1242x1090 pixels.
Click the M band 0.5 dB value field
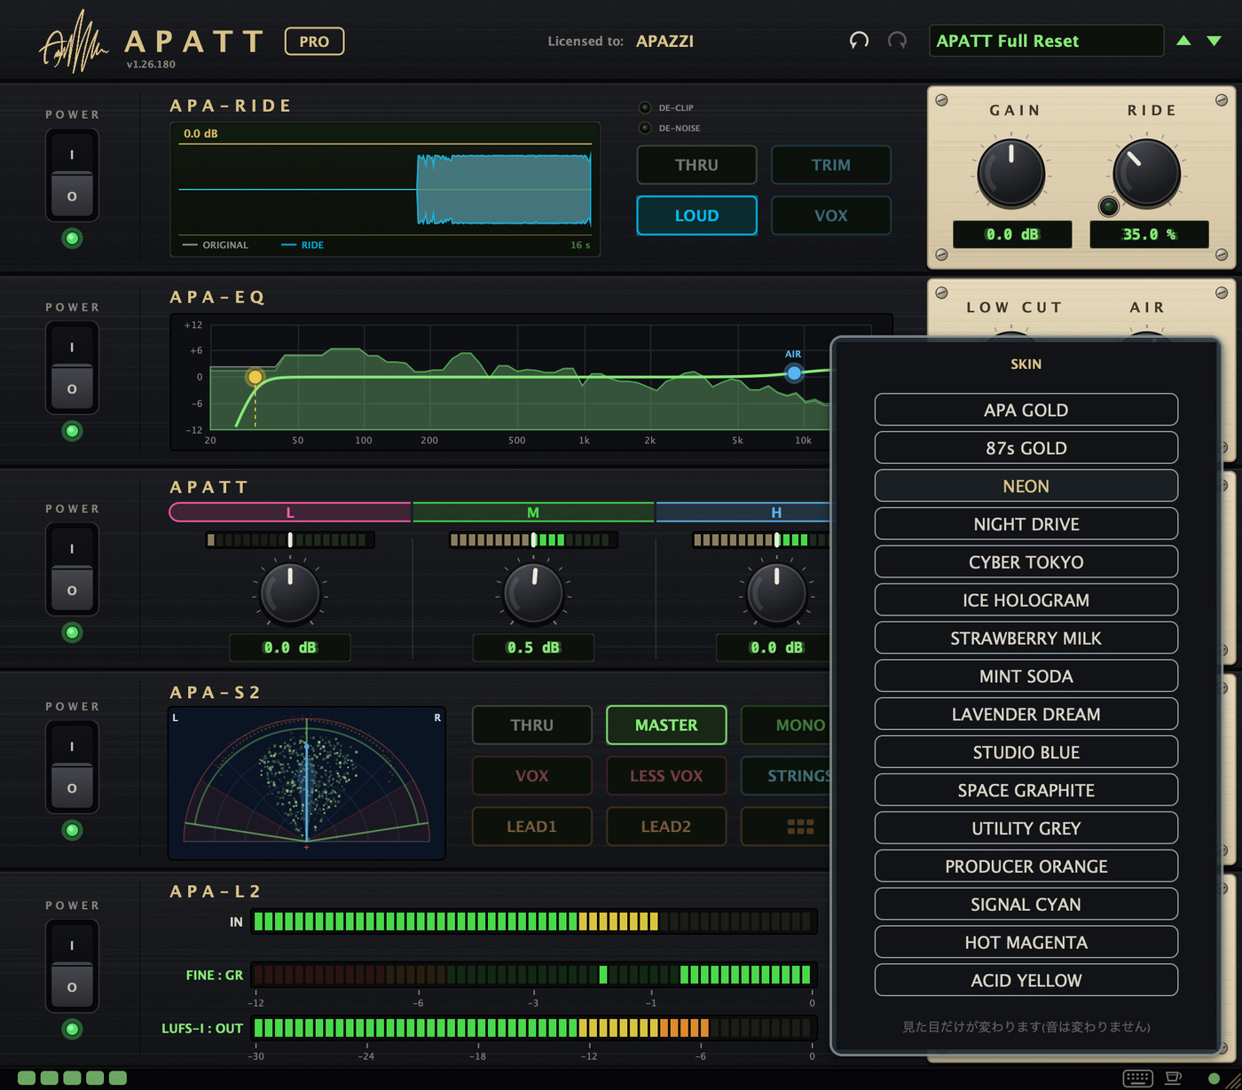(533, 647)
